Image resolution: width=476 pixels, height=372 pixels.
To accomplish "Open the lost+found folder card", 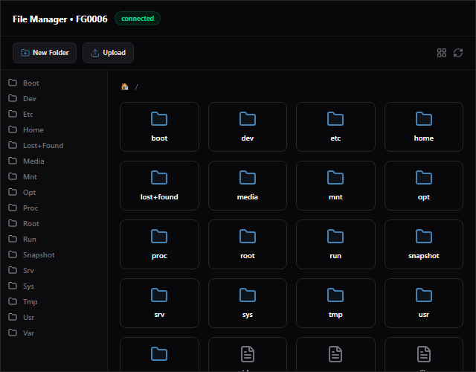I will 159,185.
